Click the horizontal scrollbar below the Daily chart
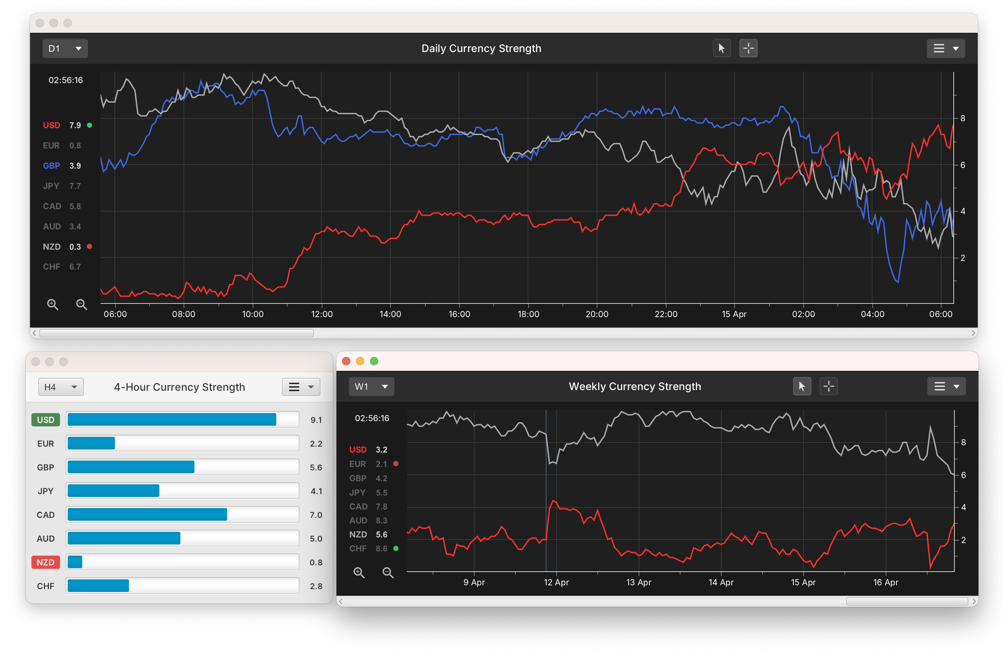1005x667 pixels. pyautogui.click(x=176, y=333)
